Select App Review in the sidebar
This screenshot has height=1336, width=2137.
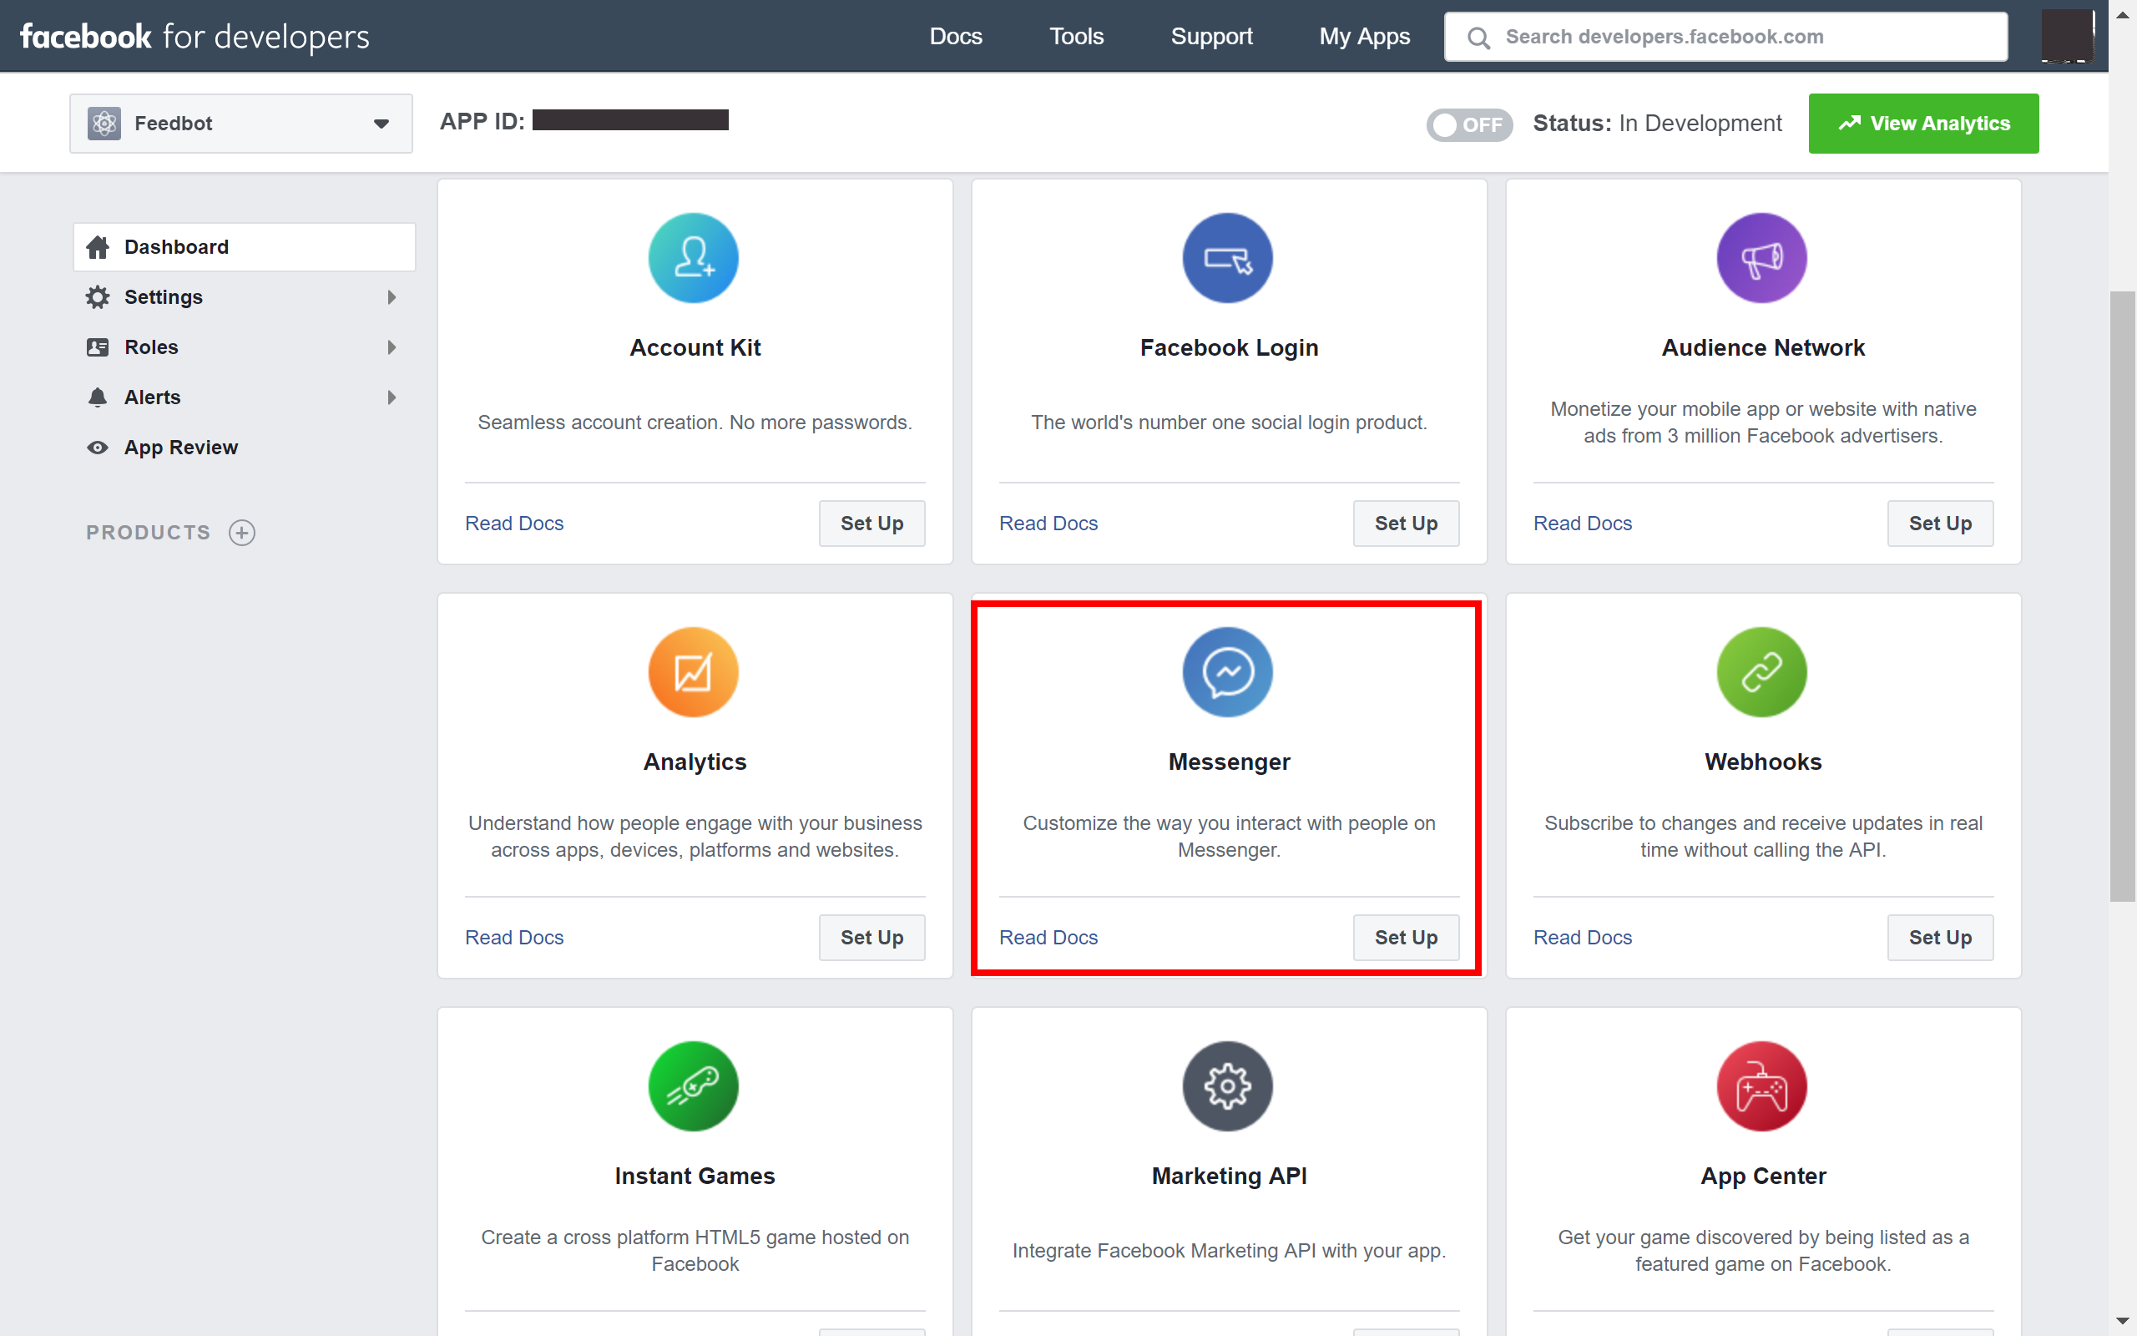[244, 447]
